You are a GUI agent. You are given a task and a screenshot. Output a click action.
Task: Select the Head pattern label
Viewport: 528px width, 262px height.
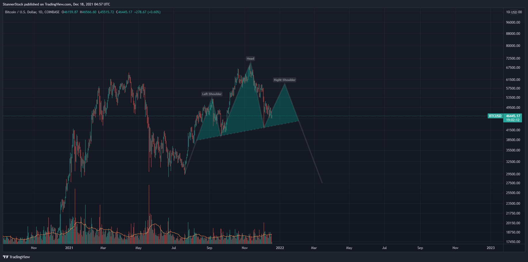click(250, 58)
